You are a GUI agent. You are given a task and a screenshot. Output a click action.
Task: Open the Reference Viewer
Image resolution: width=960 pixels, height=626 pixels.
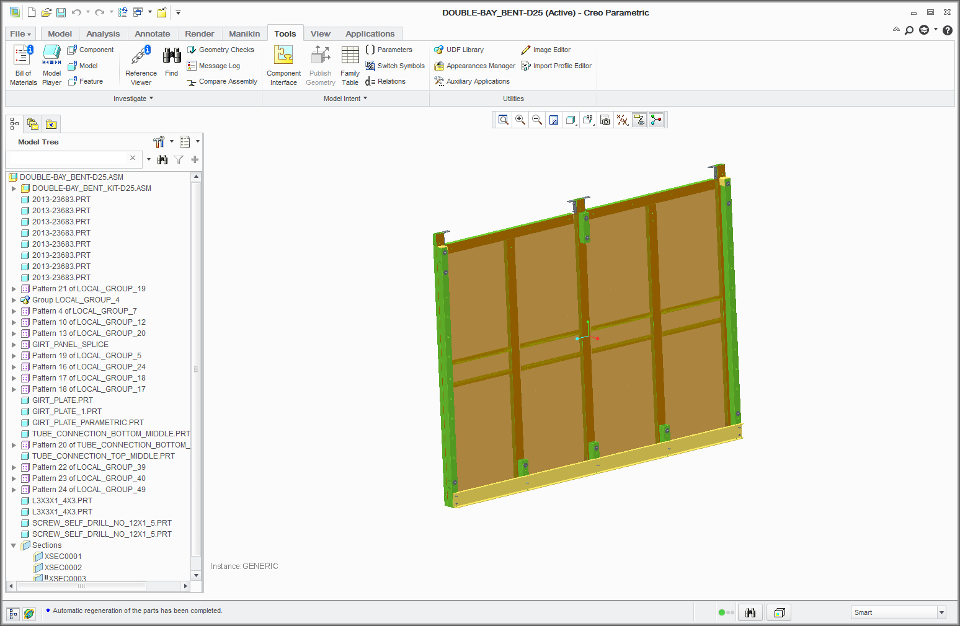point(141,65)
